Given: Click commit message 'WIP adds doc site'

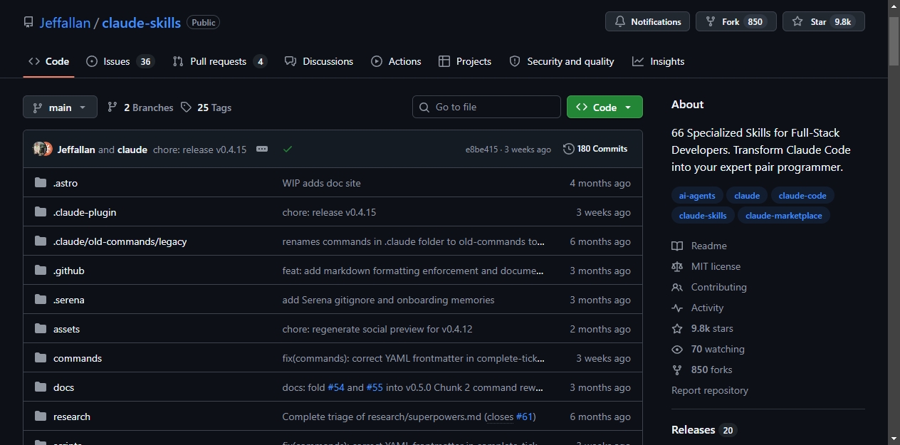Looking at the screenshot, I should click(x=322, y=183).
